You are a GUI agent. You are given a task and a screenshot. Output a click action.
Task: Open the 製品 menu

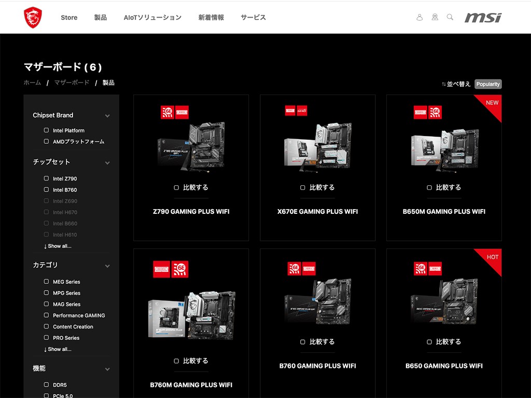pyautogui.click(x=101, y=18)
